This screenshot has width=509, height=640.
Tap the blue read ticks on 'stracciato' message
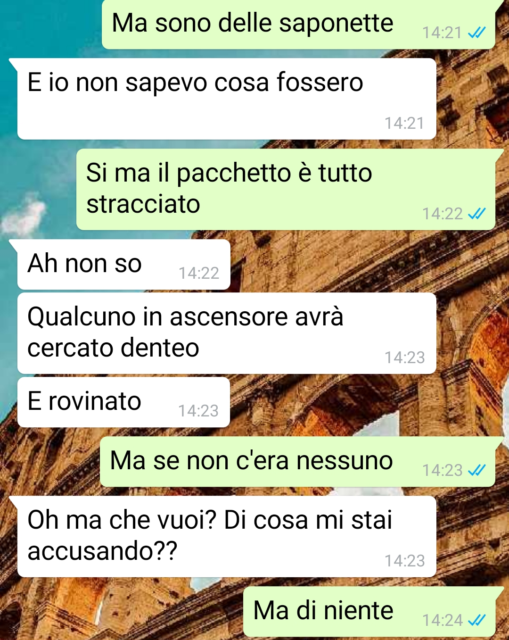pos(476,214)
